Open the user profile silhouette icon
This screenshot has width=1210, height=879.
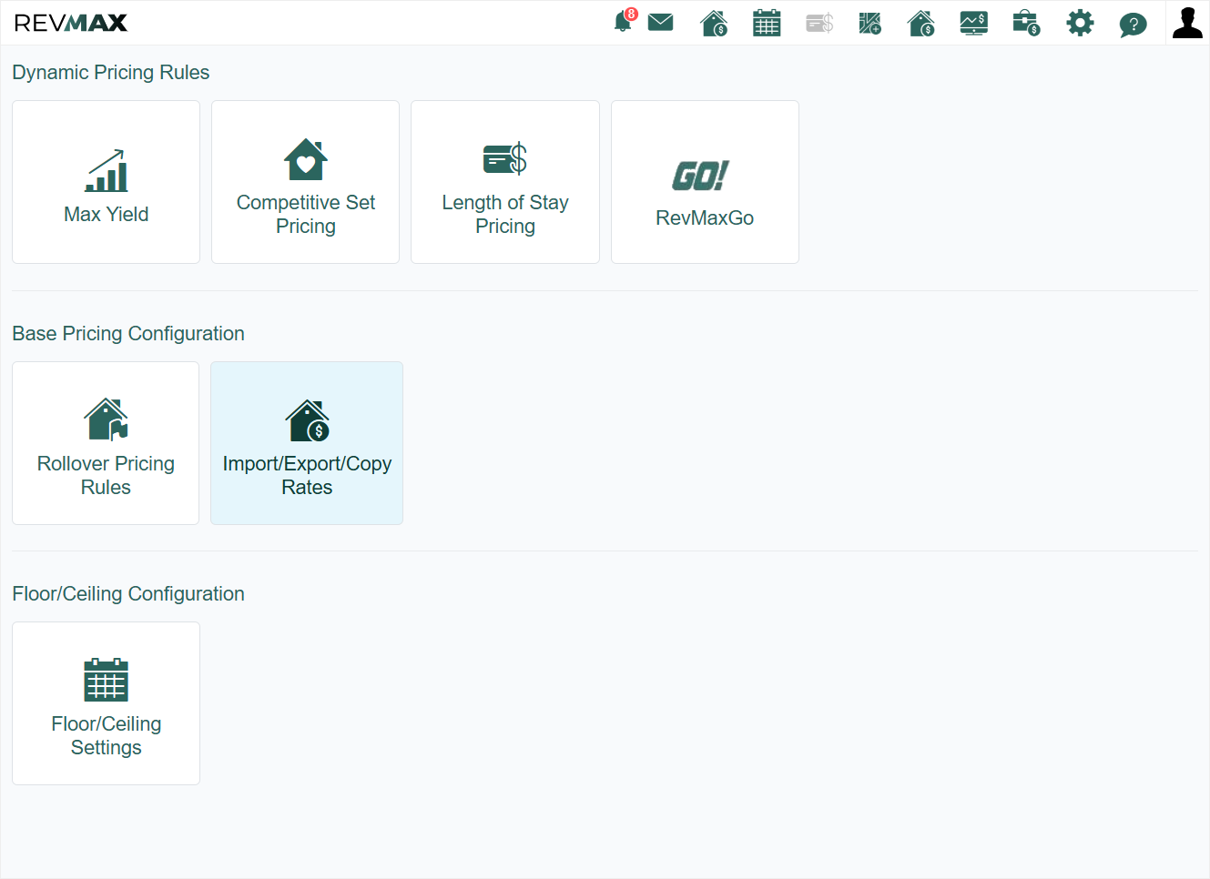pyautogui.click(x=1187, y=23)
